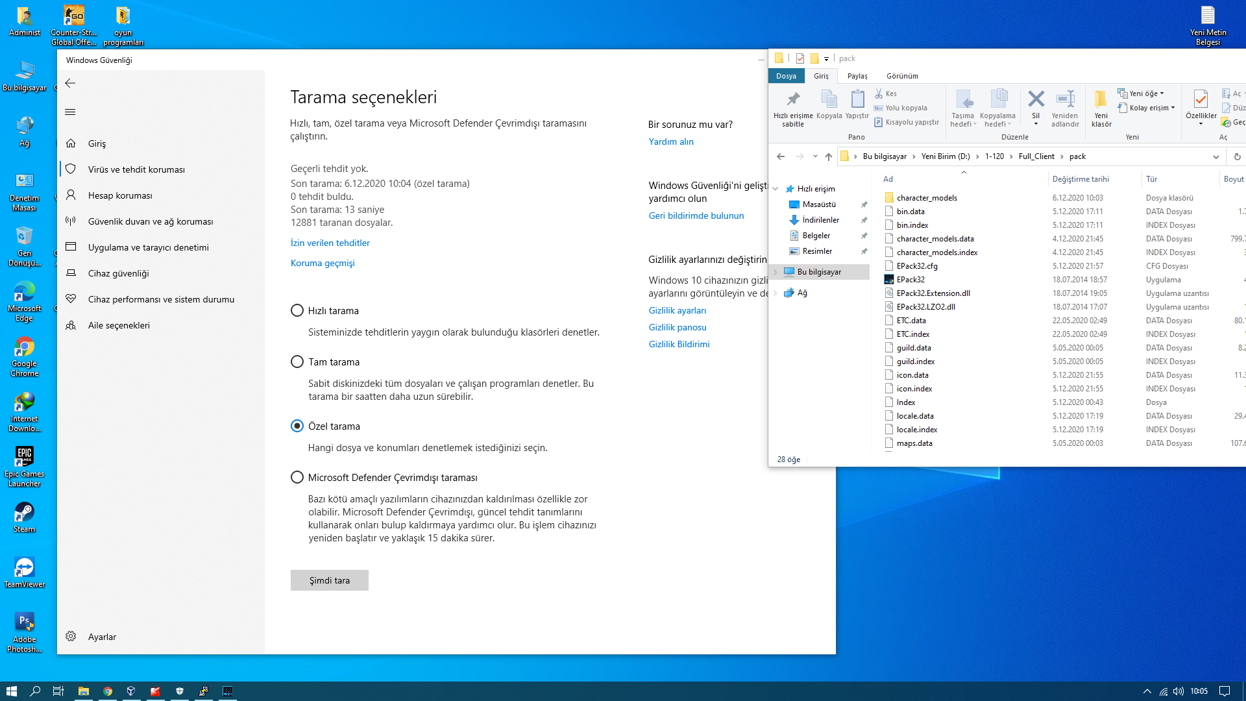Image resolution: width=1246 pixels, height=701 pixels.
Task: Select Microsoft Defender Çevrimdışı taraması option
Action: 297,477
